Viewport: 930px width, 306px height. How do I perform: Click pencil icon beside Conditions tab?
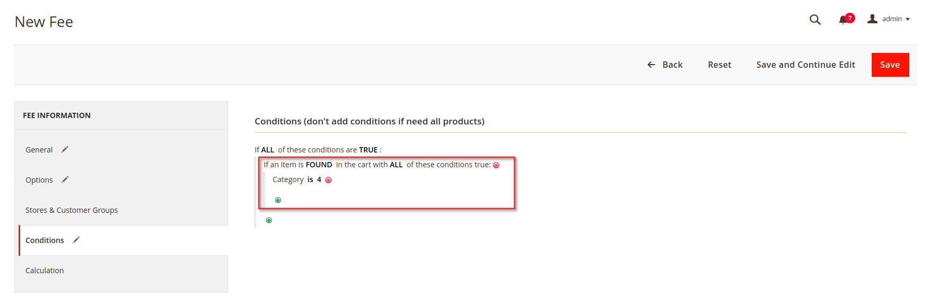click(76, 240)
